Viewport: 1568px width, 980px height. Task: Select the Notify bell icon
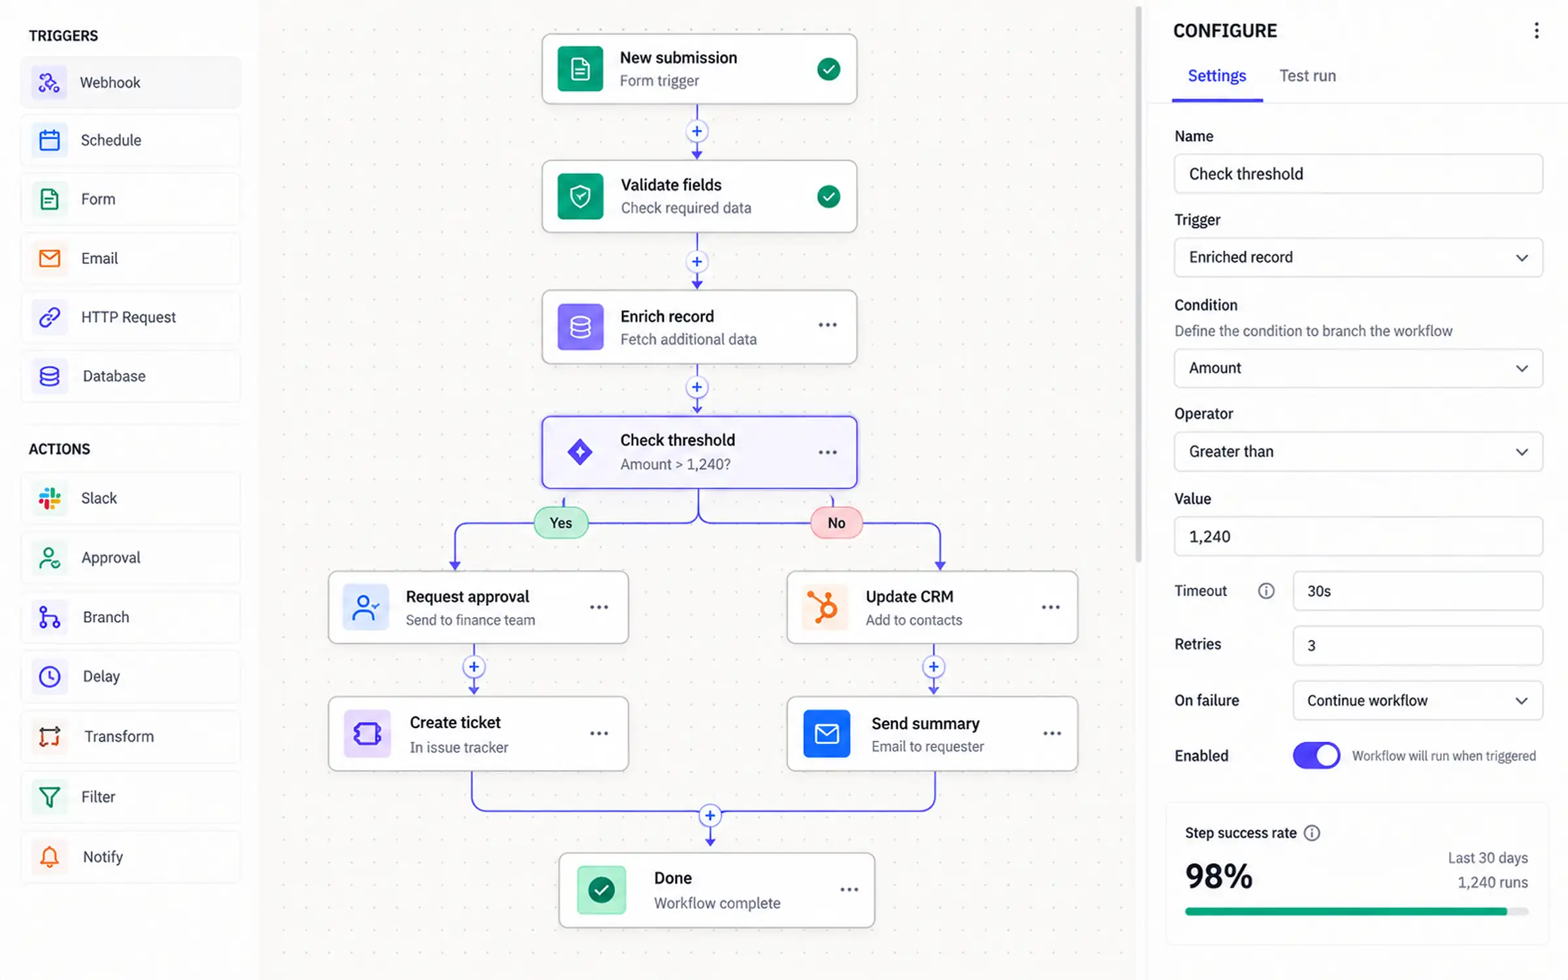click(49, 857)
